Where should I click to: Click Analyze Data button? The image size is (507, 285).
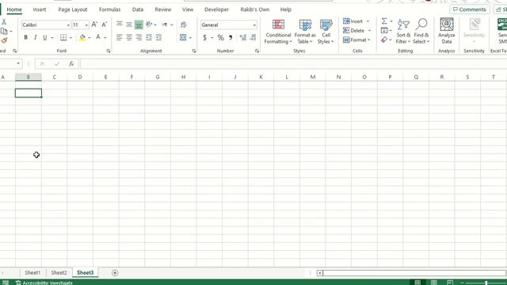447,32
